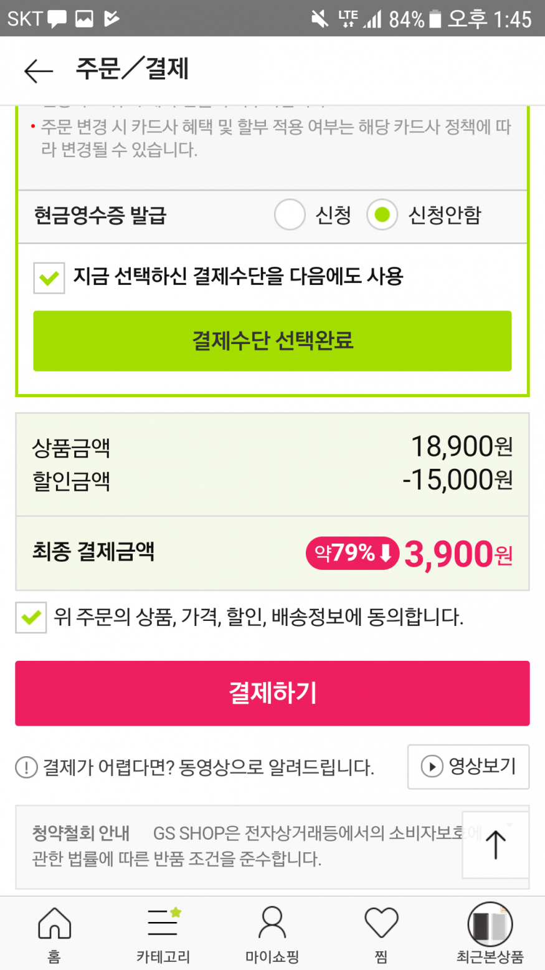Tap the 79% discount badge

pos(352,553)
